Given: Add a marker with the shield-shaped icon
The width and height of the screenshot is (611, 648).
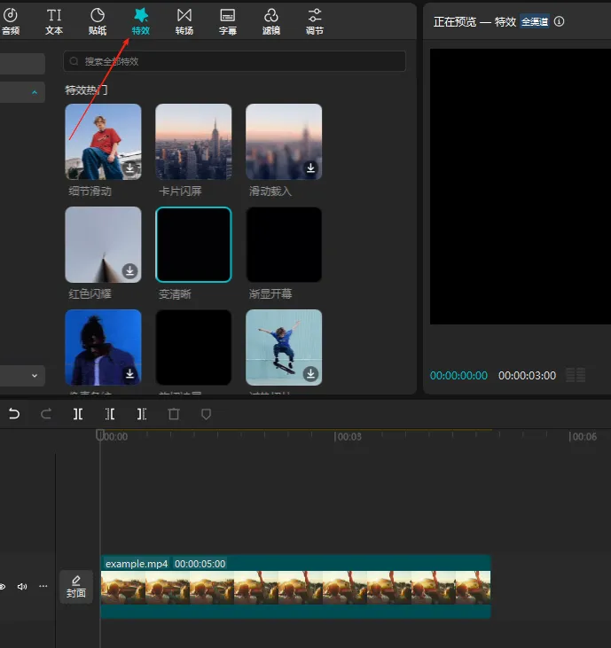Looking at the screenshot, I should coord(206,414).
